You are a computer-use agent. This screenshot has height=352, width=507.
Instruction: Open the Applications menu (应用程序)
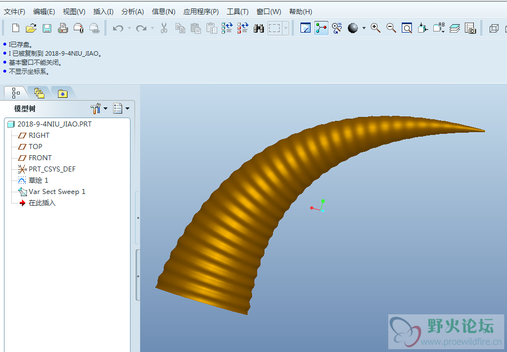pyautogui.click(x=201, y=12)
